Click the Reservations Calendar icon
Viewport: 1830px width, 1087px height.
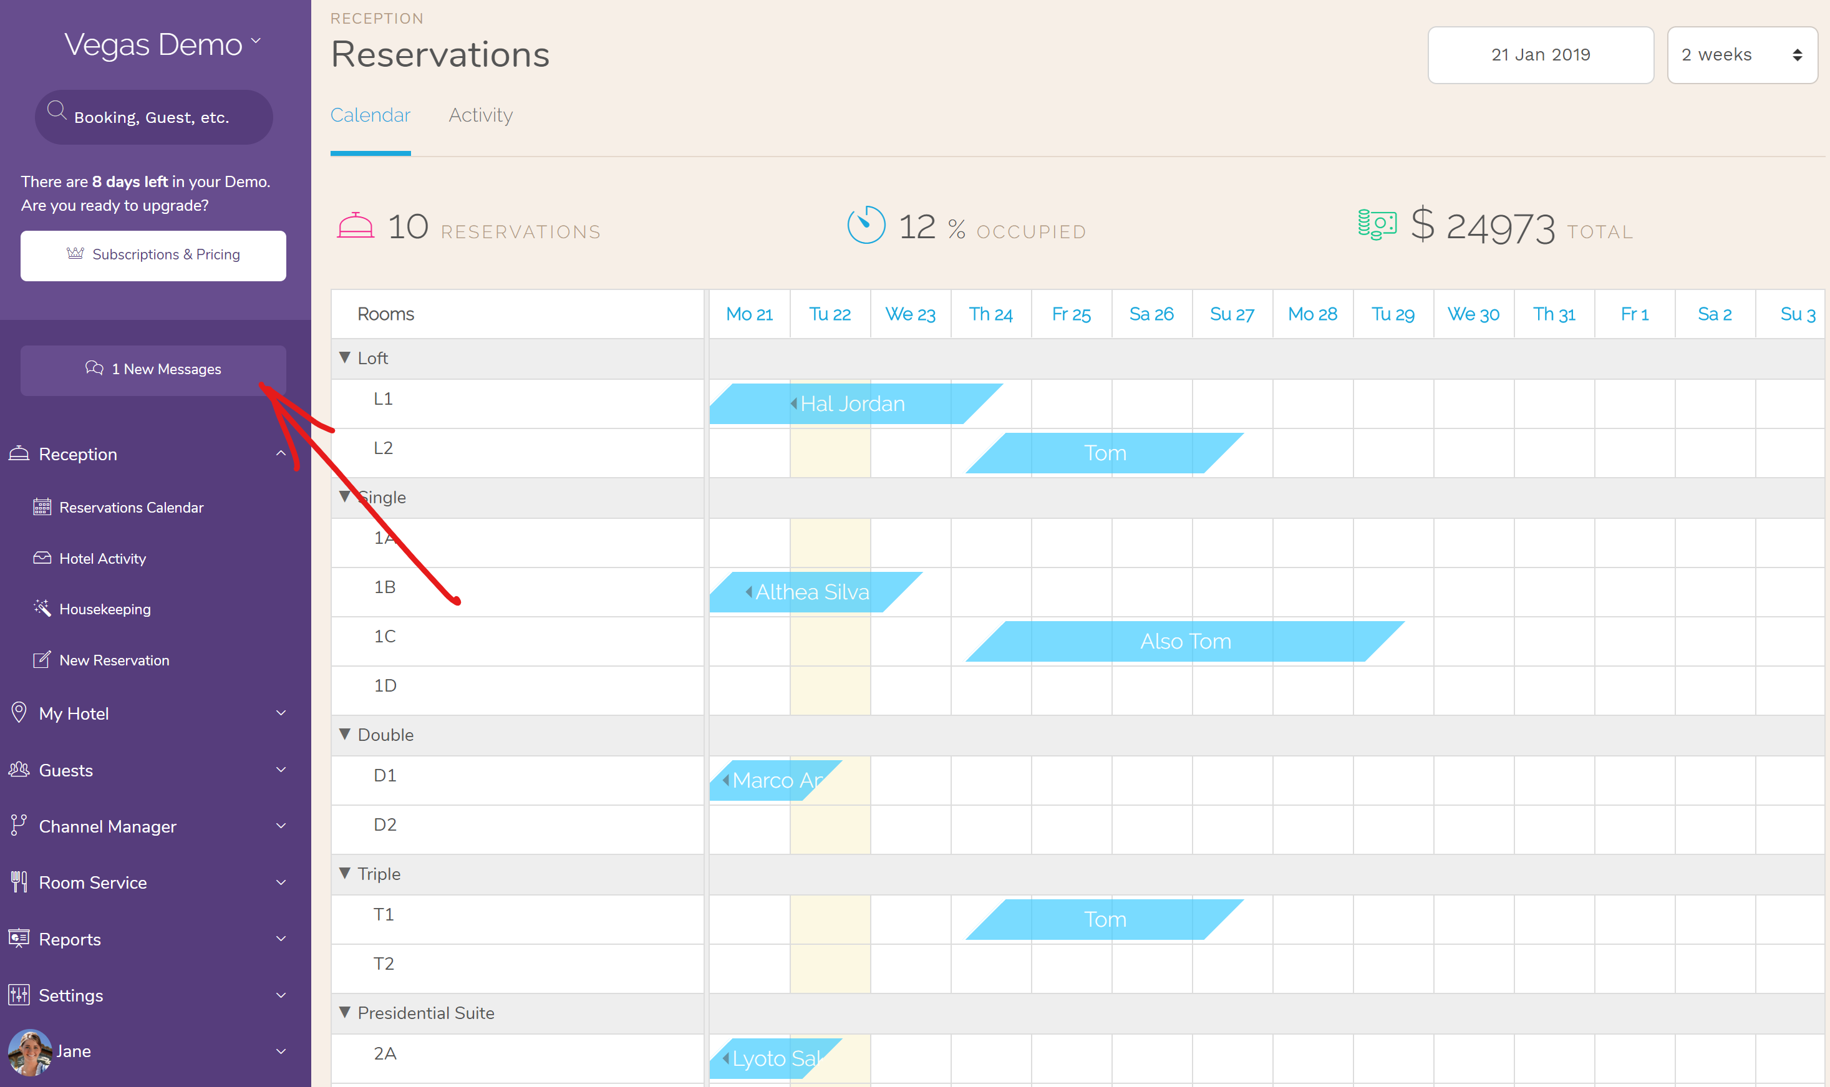pos(41,507)
